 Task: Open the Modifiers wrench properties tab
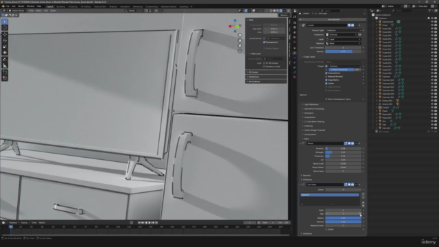click(294, 53)
